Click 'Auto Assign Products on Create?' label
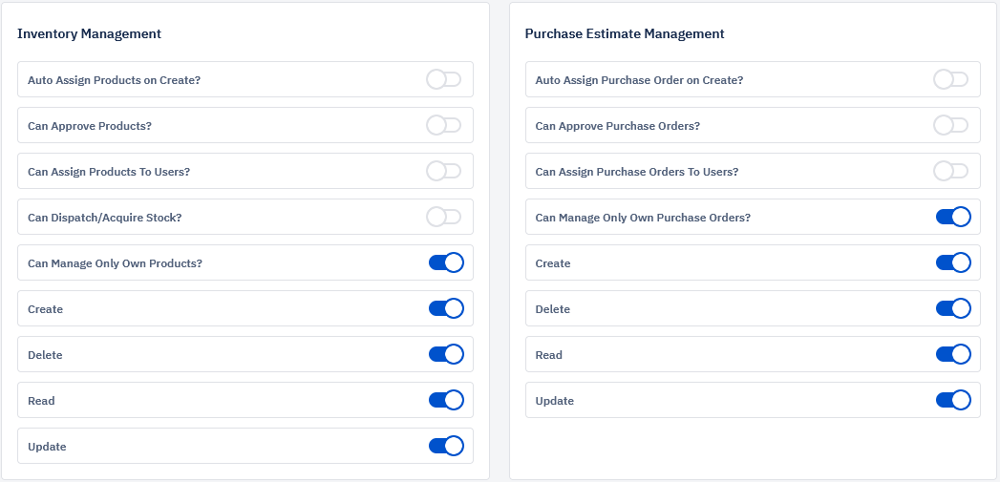The width and height of the screenshot is (1000, 482). (115, 80)
